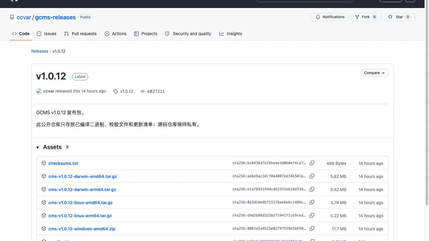The image size is (429, 241).
Task: Open the Issues tab
Action: pyautogui.click(x=46, y=34)
